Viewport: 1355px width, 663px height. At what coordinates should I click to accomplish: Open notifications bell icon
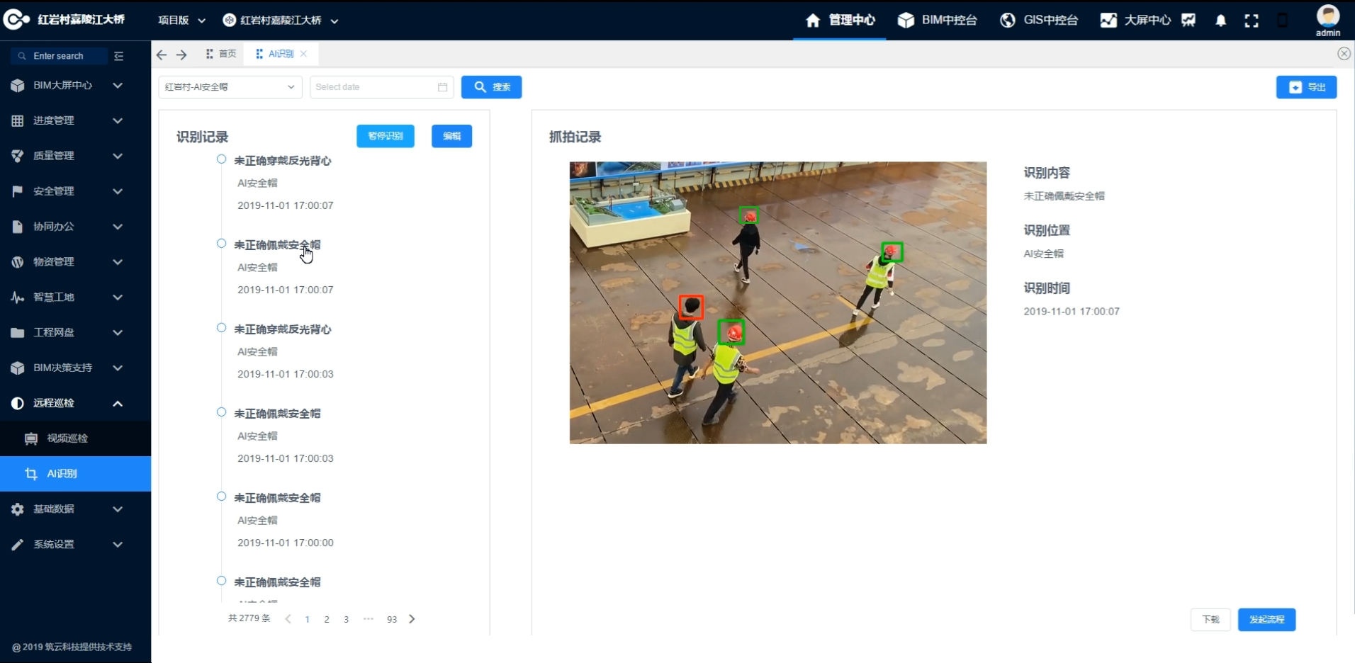tap(1220, 21)
